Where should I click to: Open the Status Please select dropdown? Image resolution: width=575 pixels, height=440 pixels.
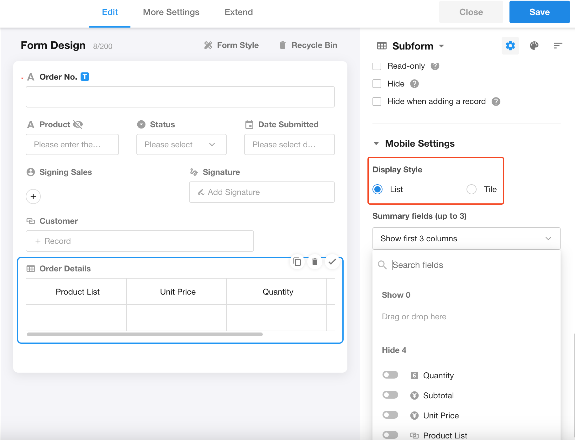(181, 144)
